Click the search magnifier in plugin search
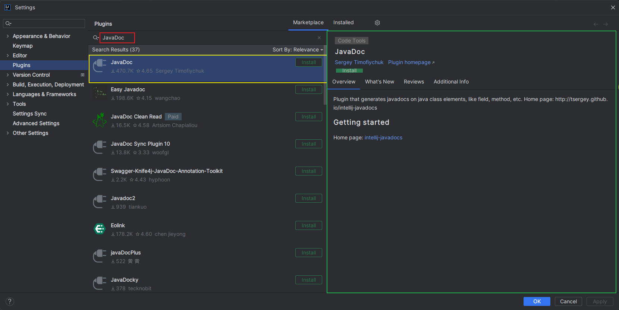The width and height of the screenshot is (619, 310). pyautogui.click(x=96, y=38)
